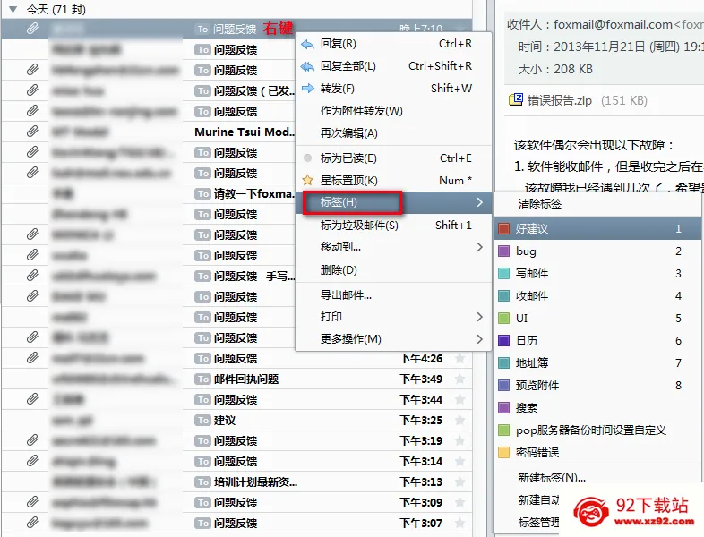Open the 请教一下foxma.. email
The height and width of the screenshot is (537, 704).
(253, 194)
